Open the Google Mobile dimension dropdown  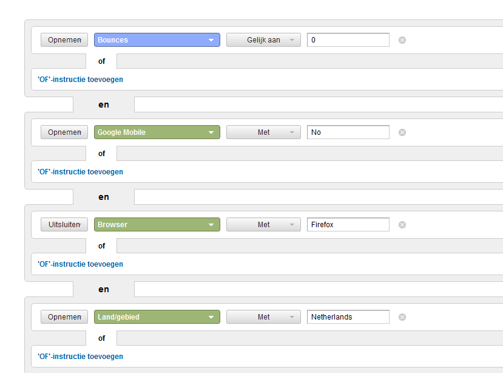[x=157, y=132]
